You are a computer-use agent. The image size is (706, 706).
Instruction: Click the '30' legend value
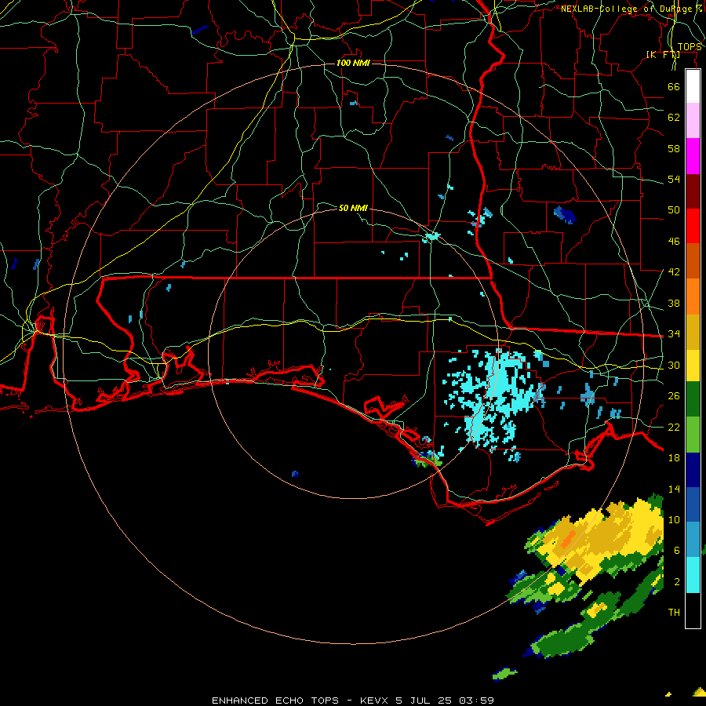674,365
